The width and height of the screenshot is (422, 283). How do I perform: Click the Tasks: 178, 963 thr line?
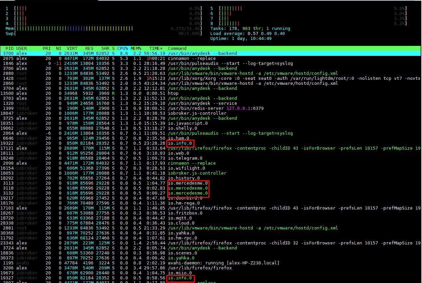250,28
